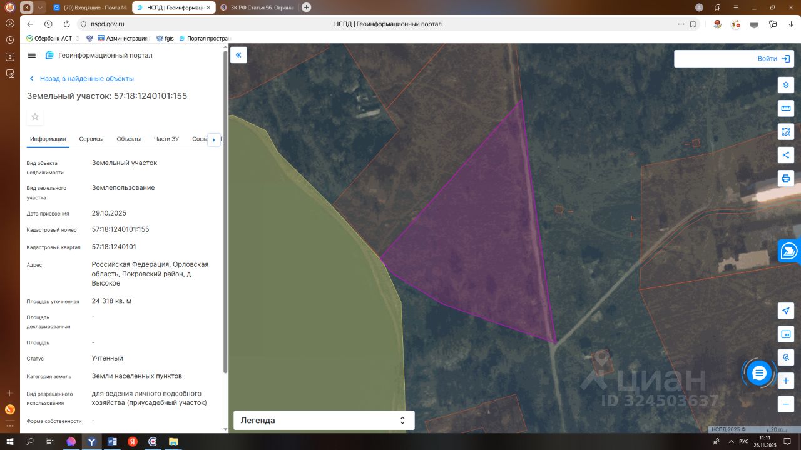Switch to the Входящие - Почта browser tab
Screen dimensions: 801x450
pyautogui.click(x=89, y=7)
